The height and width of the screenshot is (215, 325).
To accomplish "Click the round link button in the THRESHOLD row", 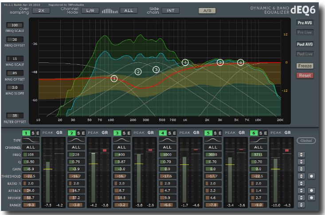I will click(x=311, y=176).
